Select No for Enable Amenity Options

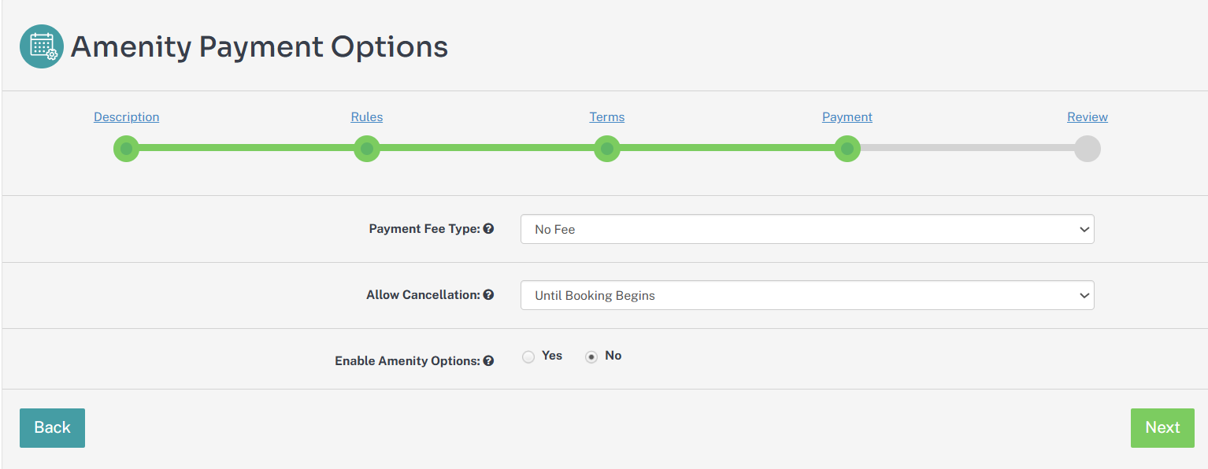click(x=591, y=357)
